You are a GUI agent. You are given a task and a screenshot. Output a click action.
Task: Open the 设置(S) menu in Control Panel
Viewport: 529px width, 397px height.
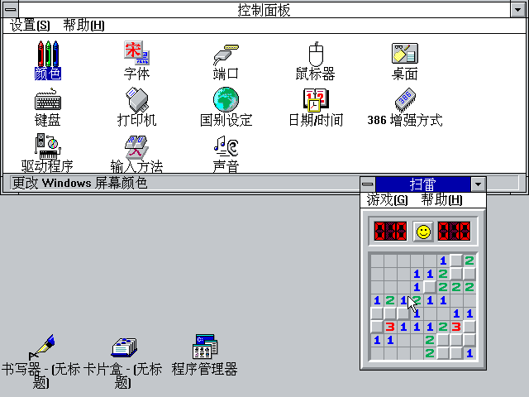[x=30, y=26]
